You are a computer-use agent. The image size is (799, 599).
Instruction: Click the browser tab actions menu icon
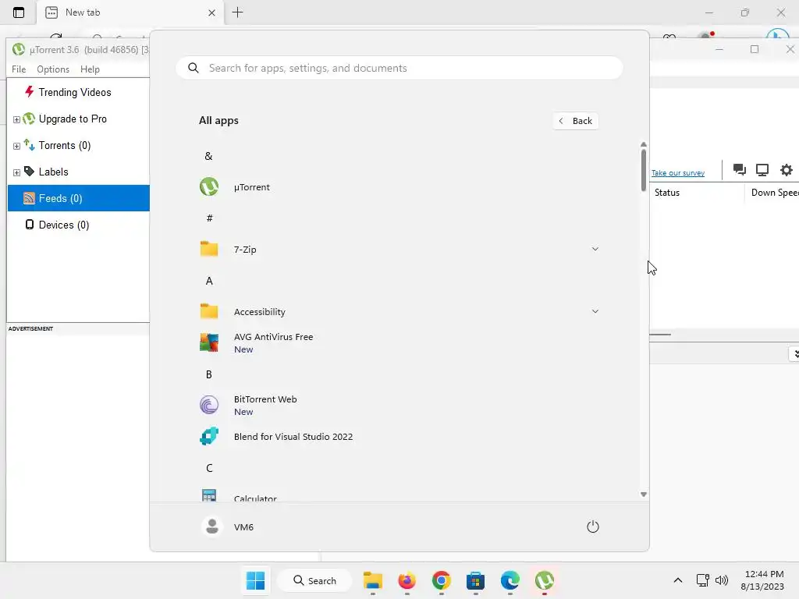tap(19, 12)
